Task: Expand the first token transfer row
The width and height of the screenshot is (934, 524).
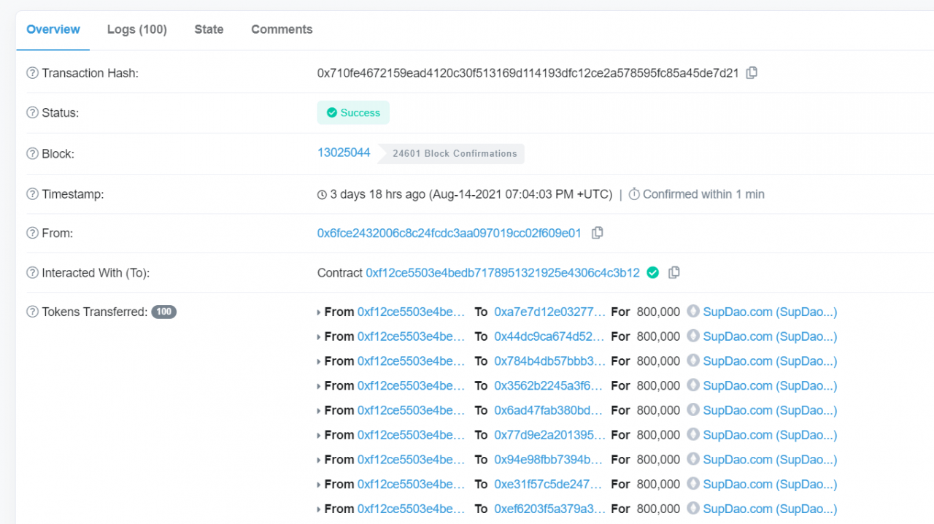Action: tap(319, 311)
